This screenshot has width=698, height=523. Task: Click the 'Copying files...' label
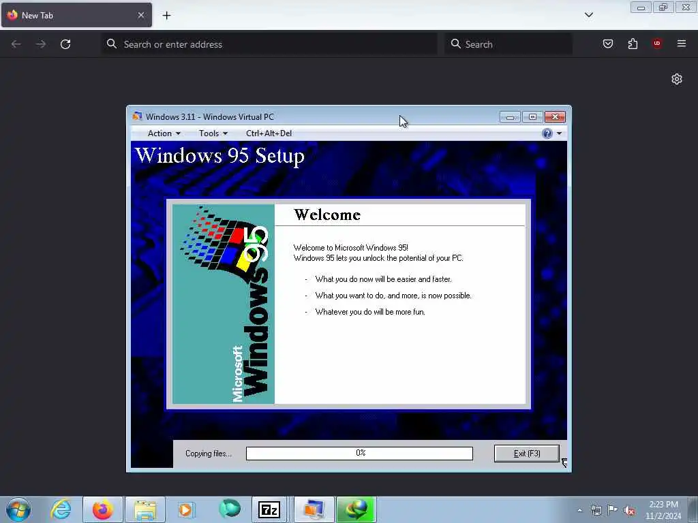(x=209, y=454)
